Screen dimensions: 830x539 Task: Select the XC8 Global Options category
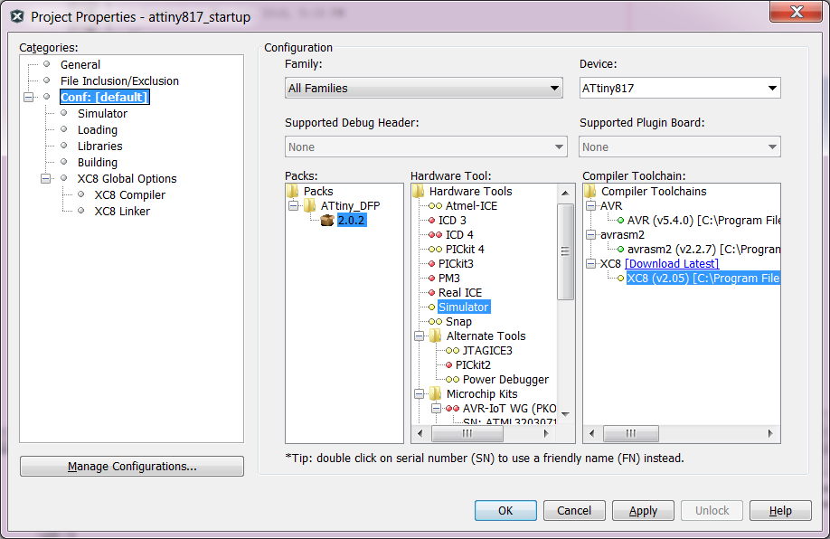127,178
